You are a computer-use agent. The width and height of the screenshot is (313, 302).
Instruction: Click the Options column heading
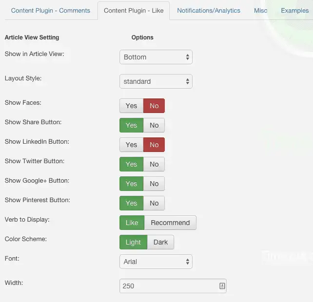coord(142,38)
